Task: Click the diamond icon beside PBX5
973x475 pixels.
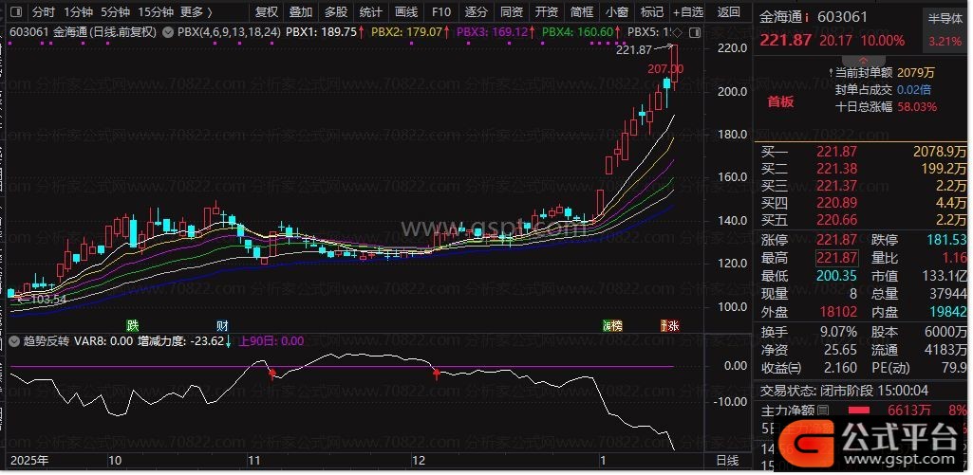Action: coord(676,31)
